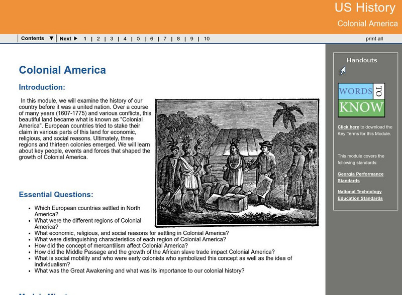Open National Technology Education Standards link
Viewport: 402px width, 295px height.
click(x=360, y=195)
